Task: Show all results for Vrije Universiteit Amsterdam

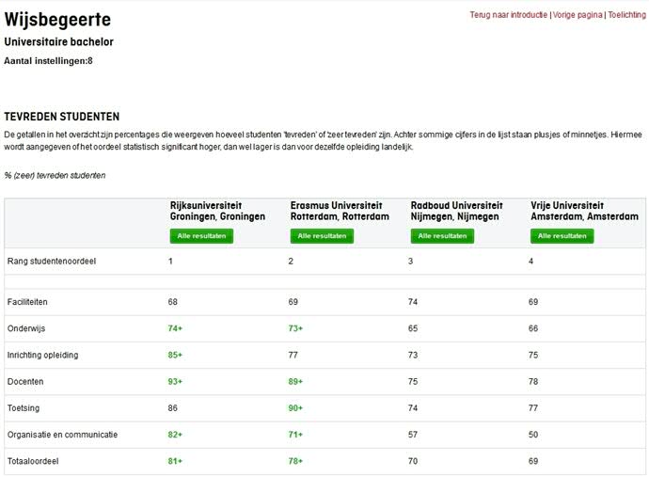Action: (x=562, y=236)
